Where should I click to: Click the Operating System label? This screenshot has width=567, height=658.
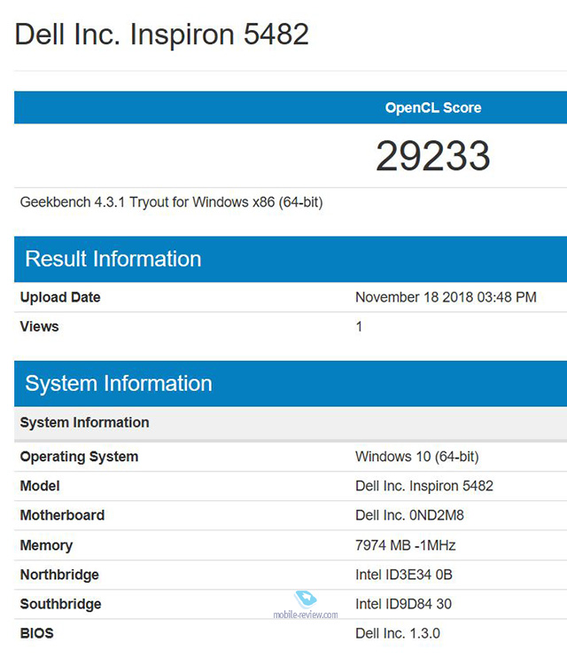(x=79, y=457)
